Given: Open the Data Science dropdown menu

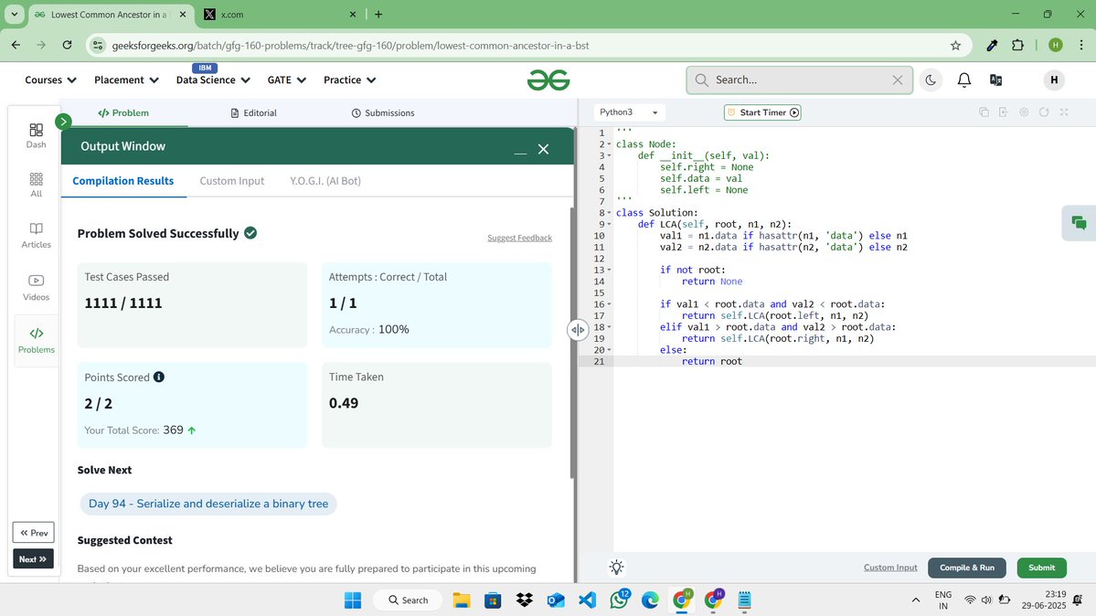Looking at the screenshot, I should (x=213, y=80).
